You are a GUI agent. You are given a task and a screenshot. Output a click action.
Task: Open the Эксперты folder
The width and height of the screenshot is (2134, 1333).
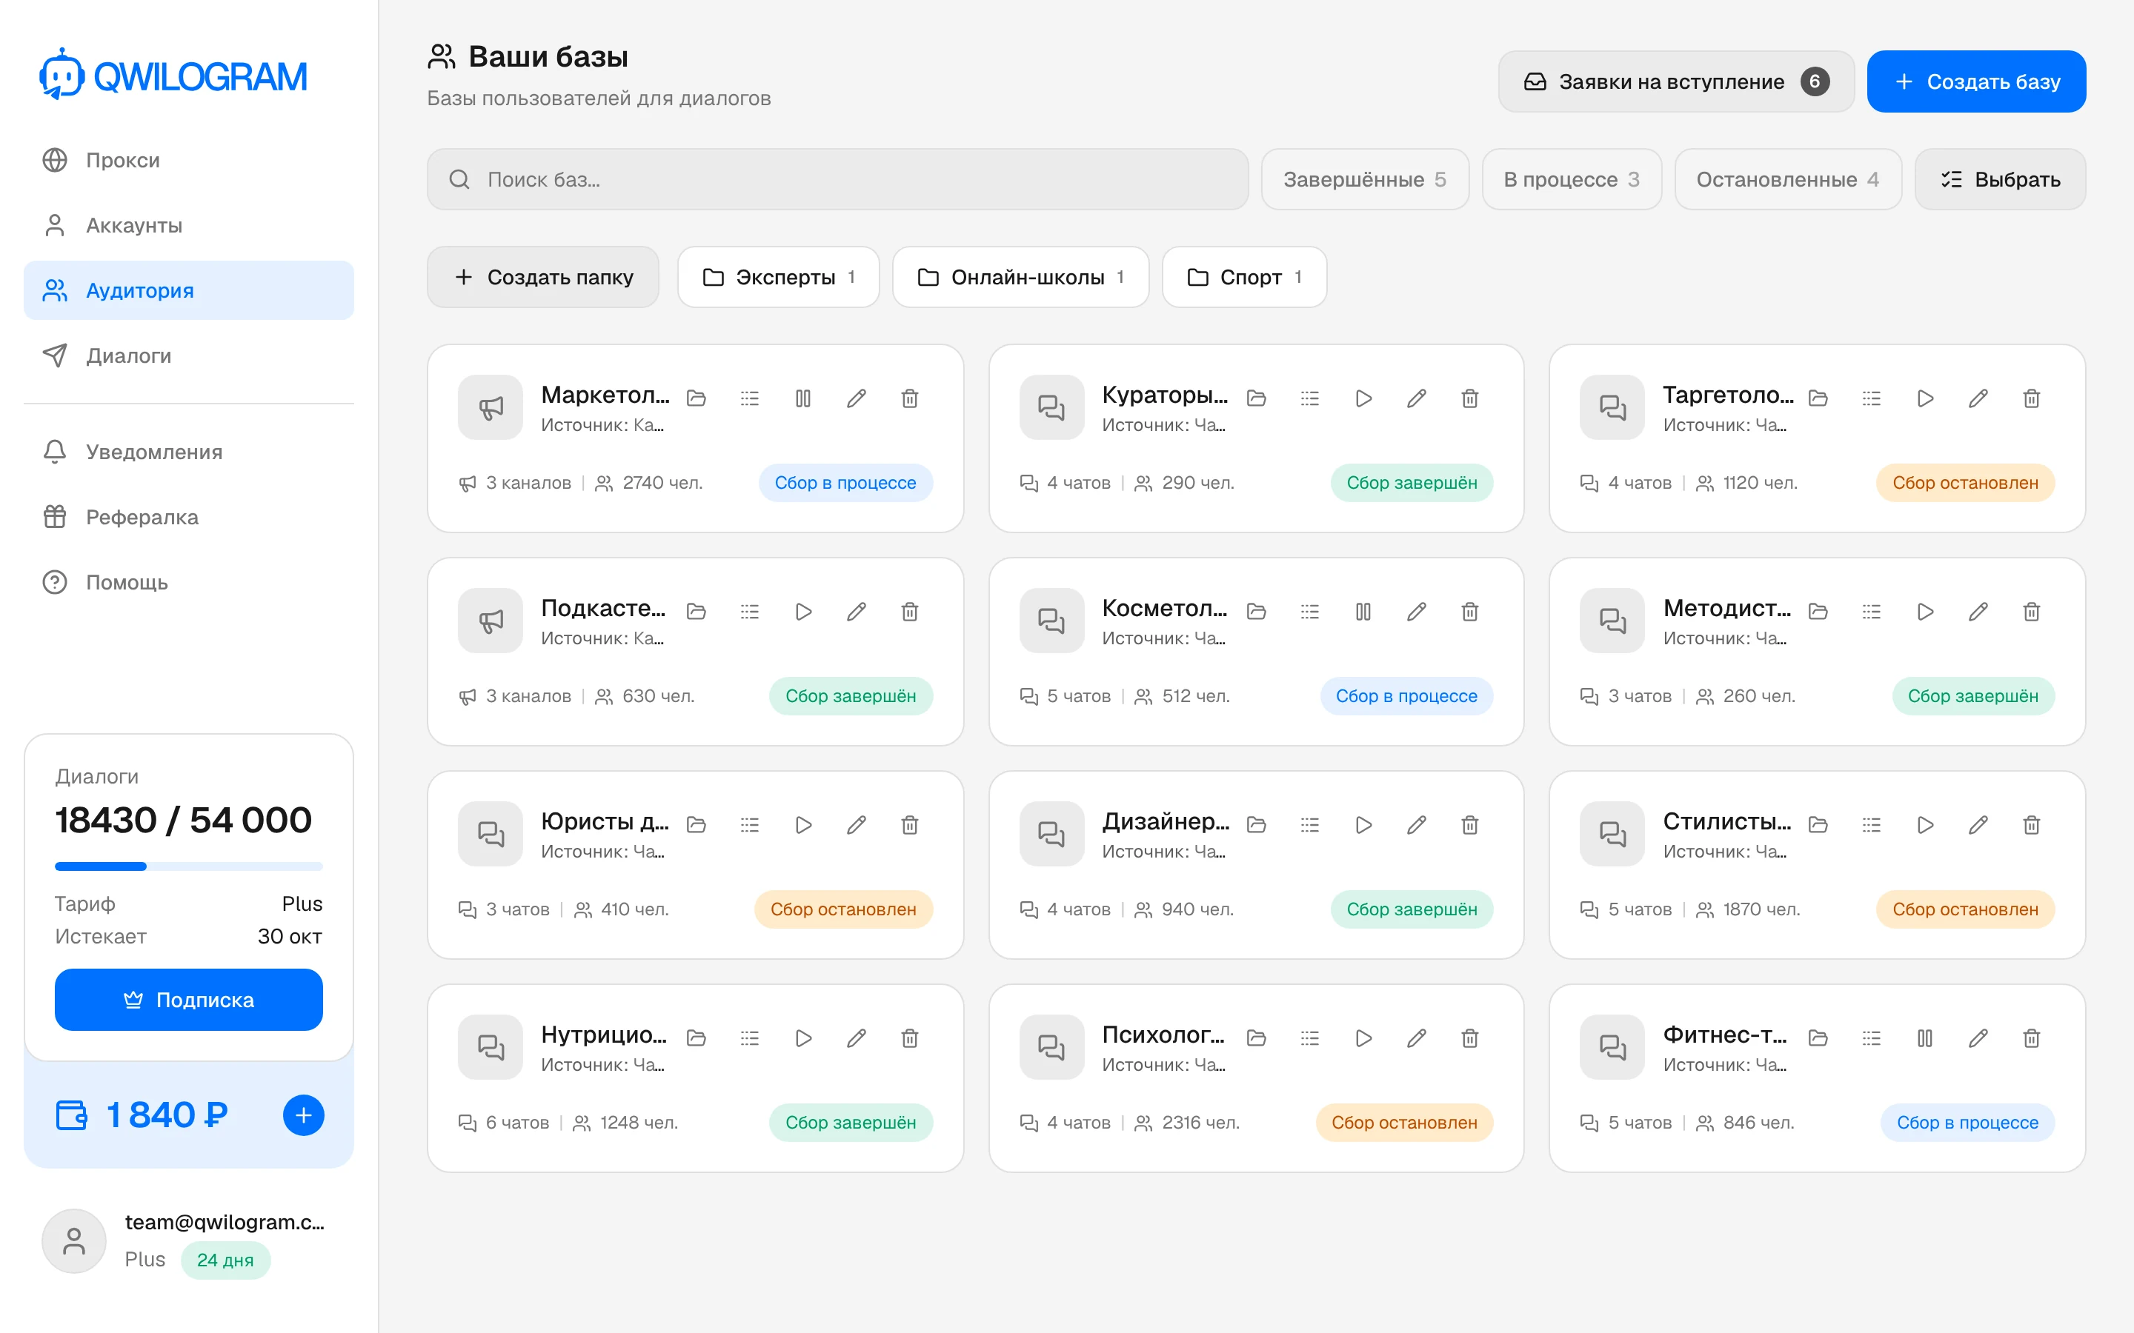click(x=778, y=277)
